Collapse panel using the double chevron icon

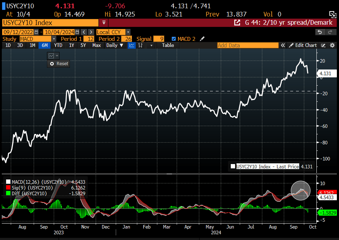(283, 45)
